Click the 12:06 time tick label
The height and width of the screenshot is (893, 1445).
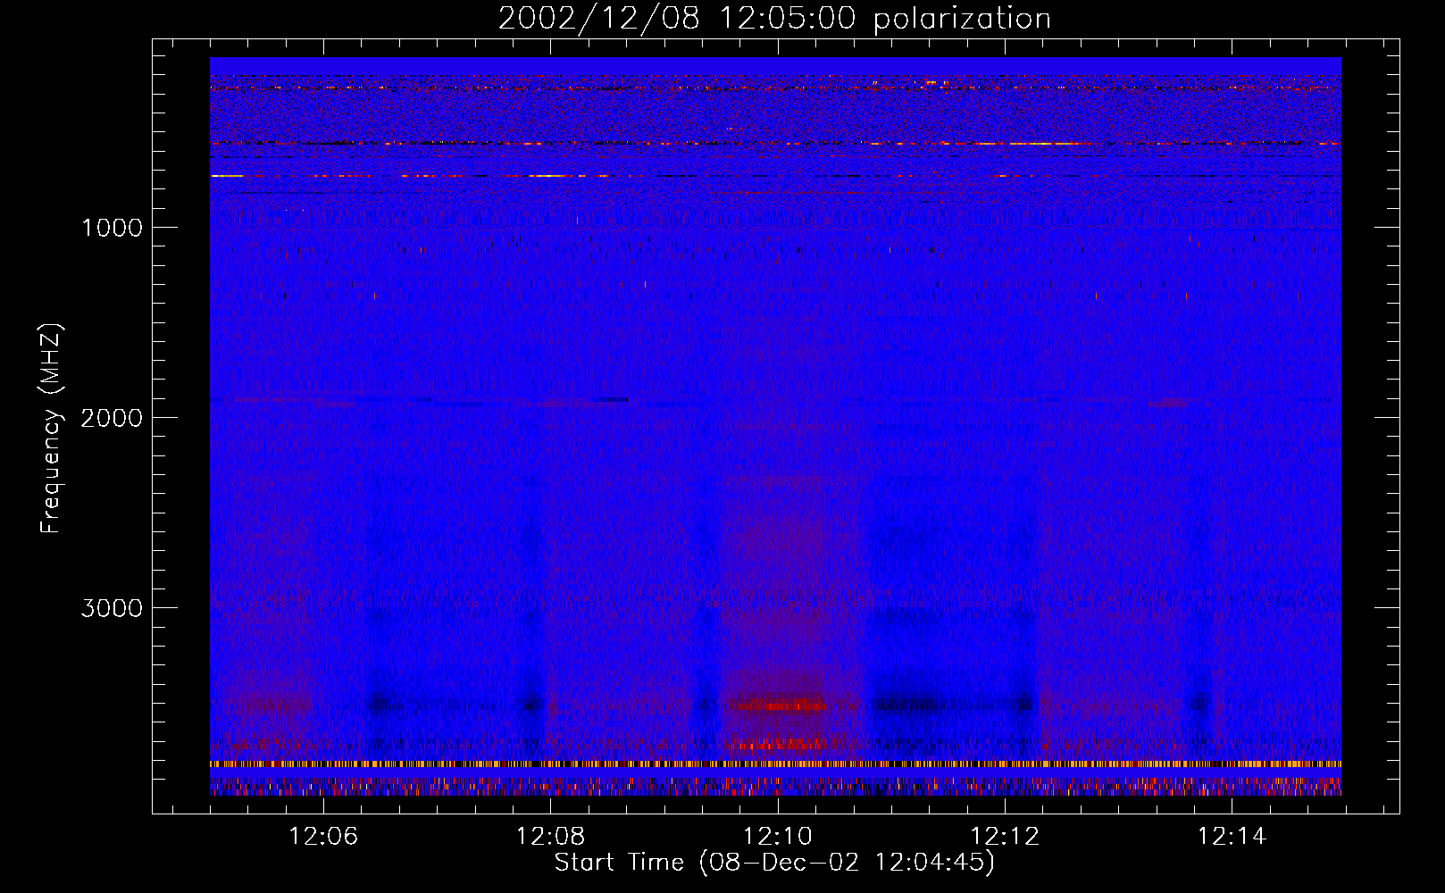coord(323,837)
